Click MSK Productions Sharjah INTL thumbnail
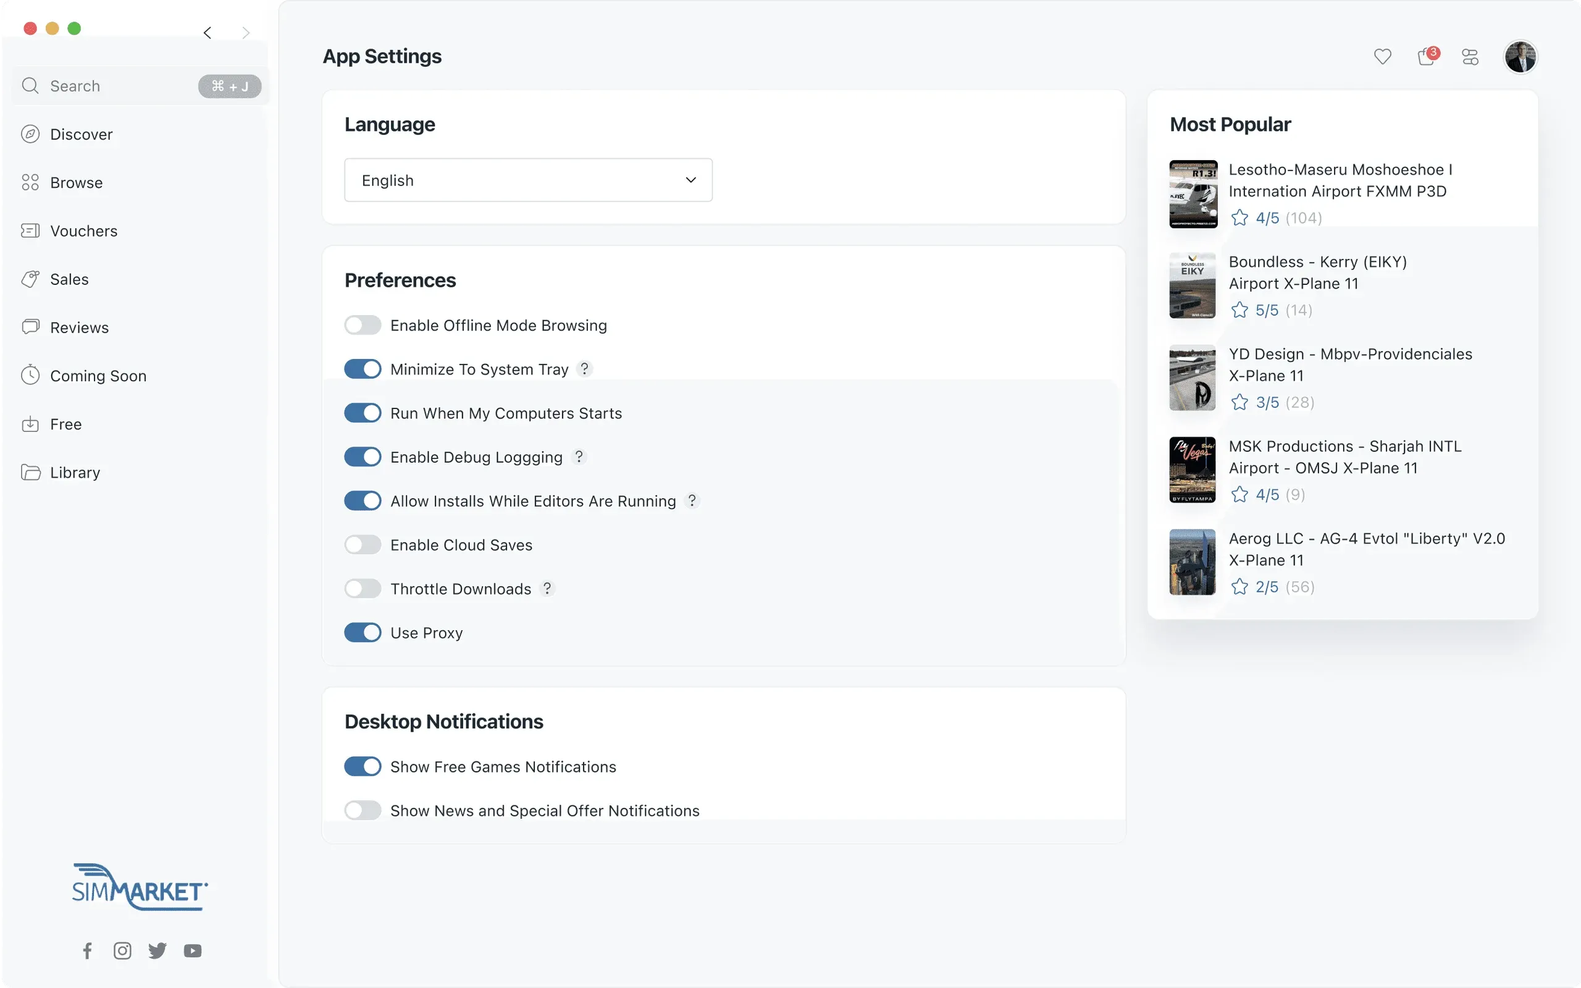This screenshot has height=988, width=1581. pyautogui.click(x=1192, y=470)
